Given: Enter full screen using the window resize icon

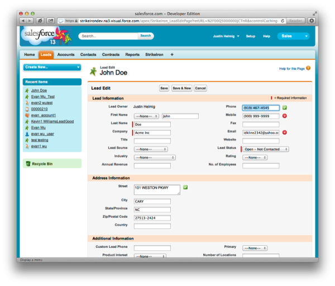Looking at the screenshot, I should tap(314, 13).
